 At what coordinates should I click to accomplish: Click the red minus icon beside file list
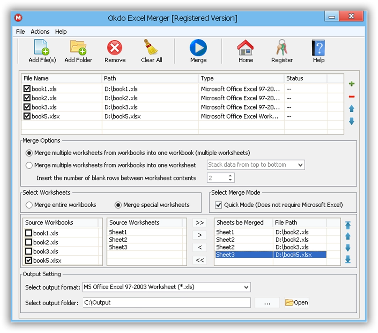351,97
